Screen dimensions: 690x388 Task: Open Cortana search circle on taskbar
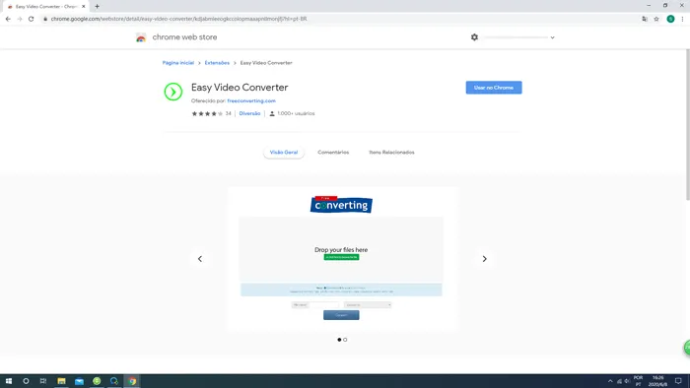[x=26, y=381]
